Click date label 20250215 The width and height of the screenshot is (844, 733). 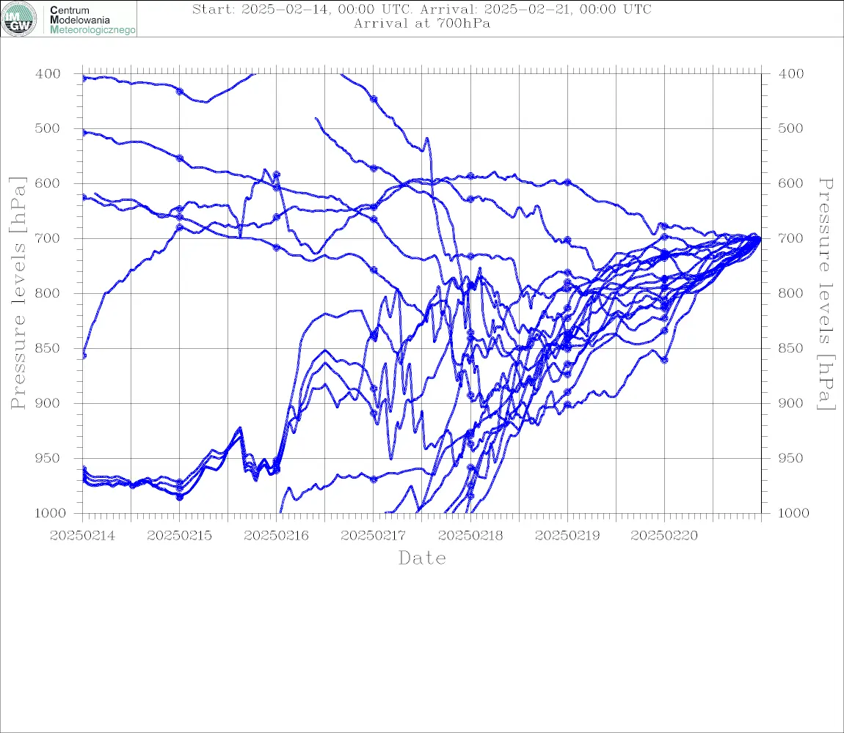(179, 536)
